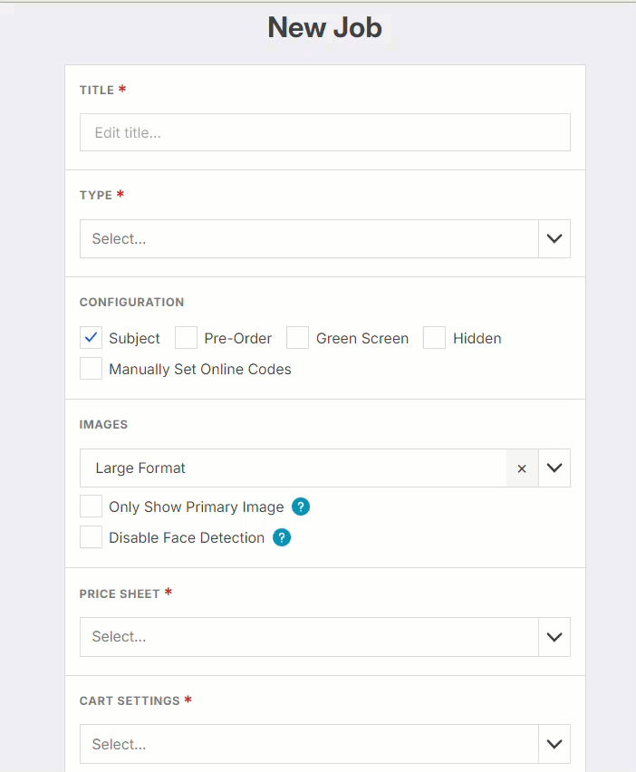Expand the Cart Settings dropdown chevron

(x=554, y=744)
